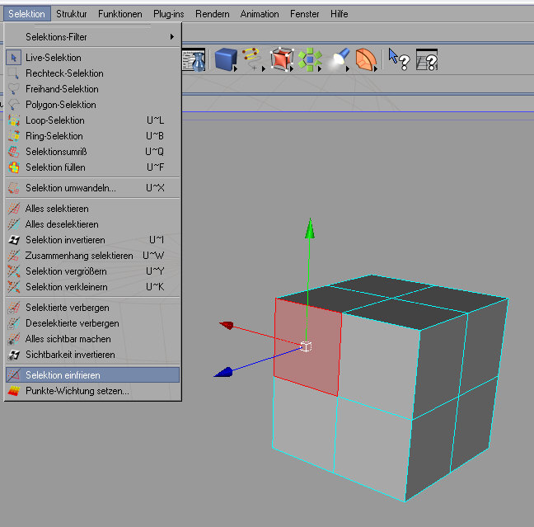Expand the array objects dropdown arrow
The image size is (534, 527).
(320, 68)
